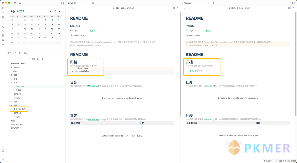
Task: Expand the 3. 资源 folder
Action: click(10, 102)
